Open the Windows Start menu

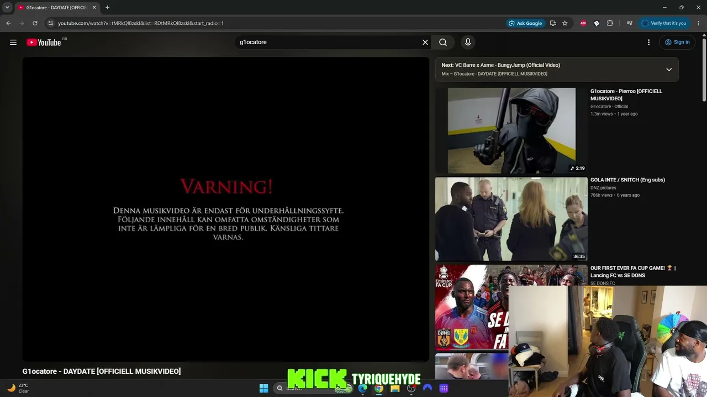tap(264, 388)
